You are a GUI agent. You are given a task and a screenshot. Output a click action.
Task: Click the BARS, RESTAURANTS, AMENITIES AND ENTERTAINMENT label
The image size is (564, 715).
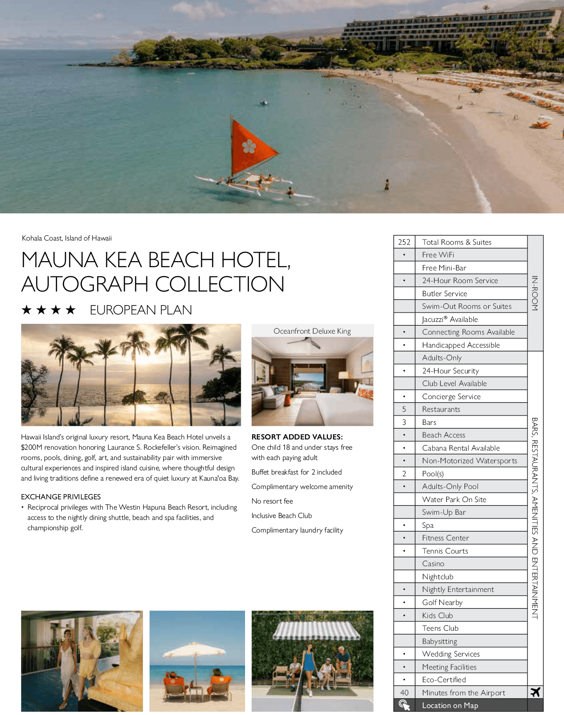[x=535, y=518]
